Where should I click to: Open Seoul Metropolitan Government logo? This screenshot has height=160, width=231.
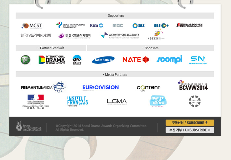tap(70, 25)
